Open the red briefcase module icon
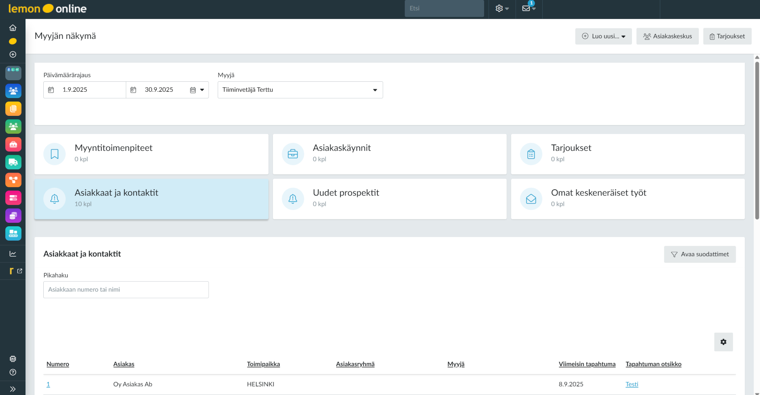760x395 pixels. [13, 144]
